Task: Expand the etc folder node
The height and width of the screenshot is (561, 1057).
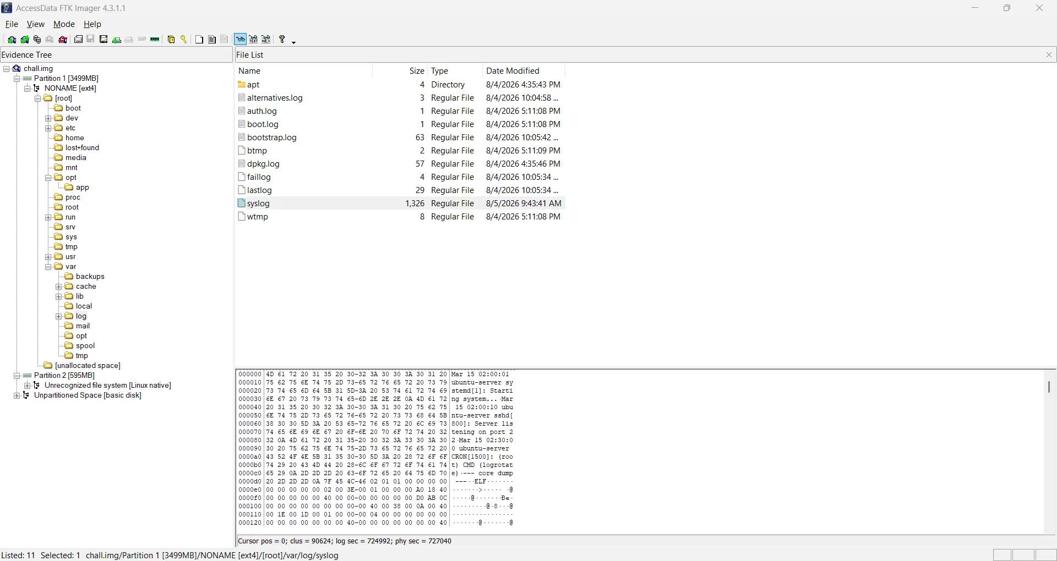Action: (48, 128)
